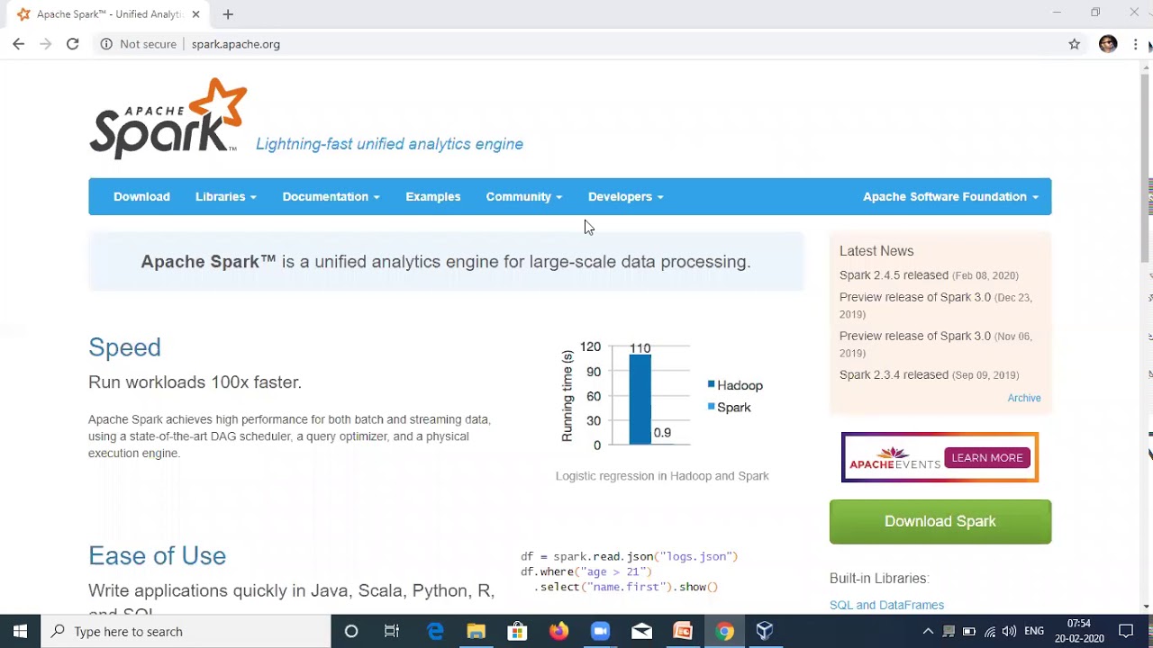Reload the Spark page
The width and height of the screenshot is (1153, 648).
(x=72, y=43)
